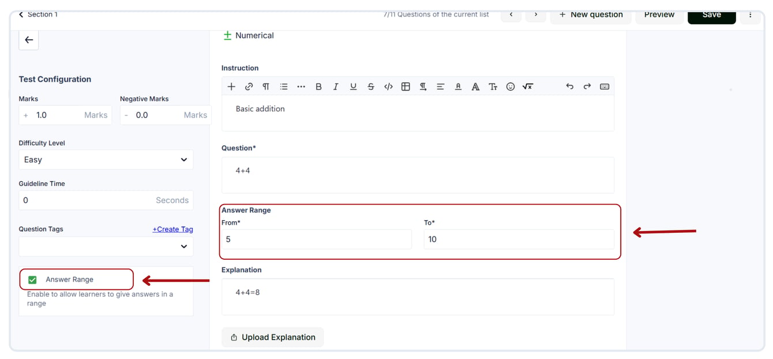Insert a link using the chain icon
Image resolution: width=773 pixels, height=359 pixels.
(249, 86)
